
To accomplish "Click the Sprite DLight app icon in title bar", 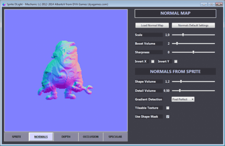I will [x=4, y=4].
